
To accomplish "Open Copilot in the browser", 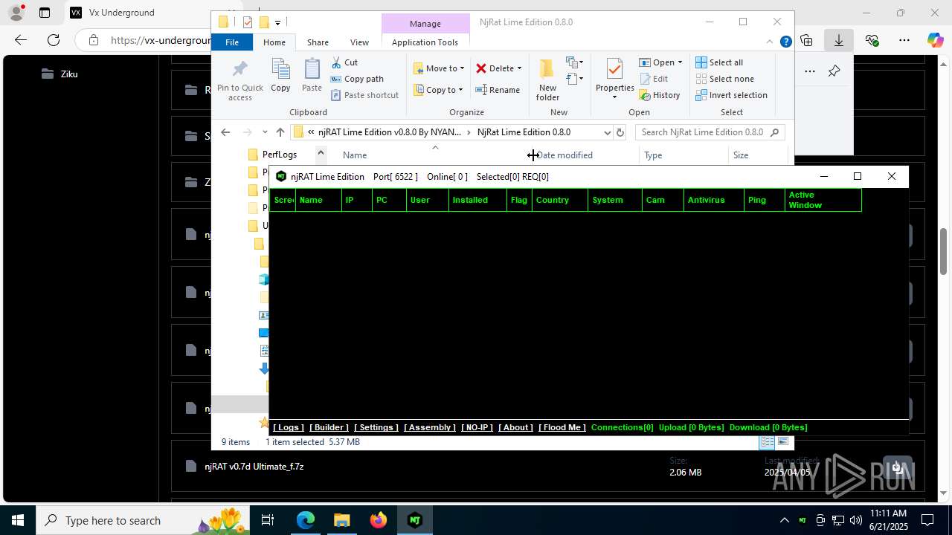I will pos(935,40).
